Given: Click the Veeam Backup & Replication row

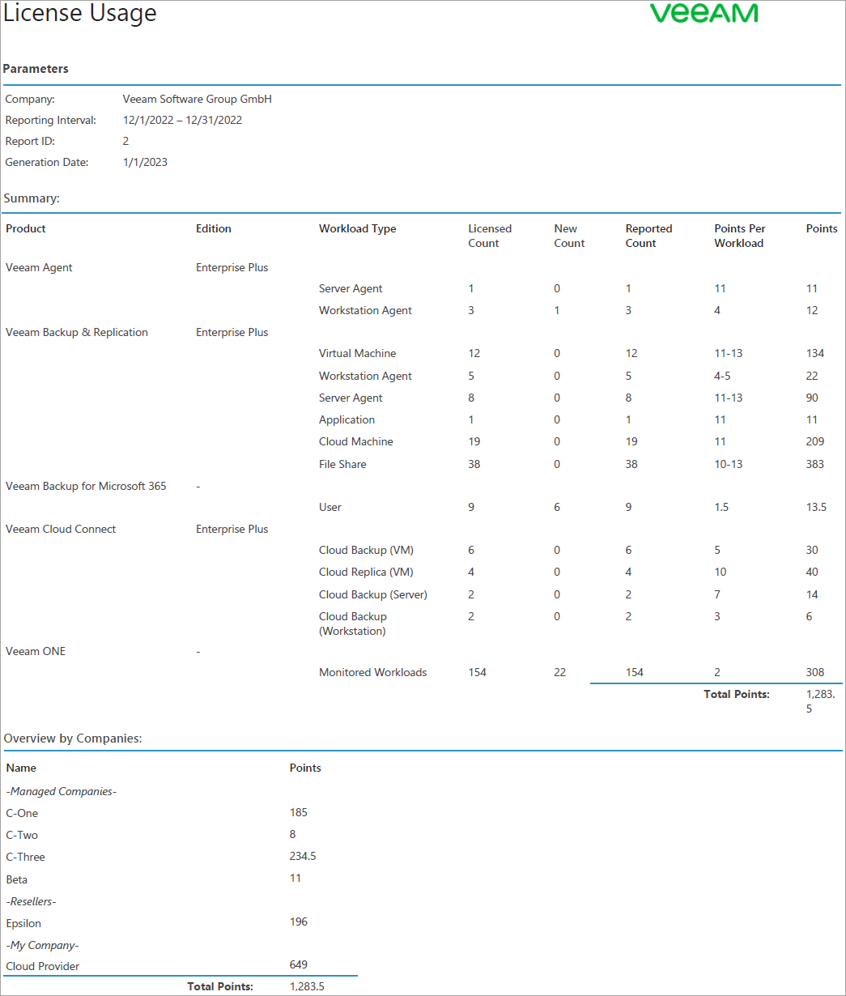Looking at the screenshot, I should 76,332.
